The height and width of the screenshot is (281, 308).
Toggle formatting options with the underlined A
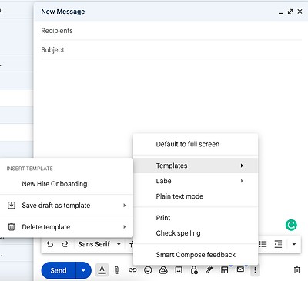102,270
